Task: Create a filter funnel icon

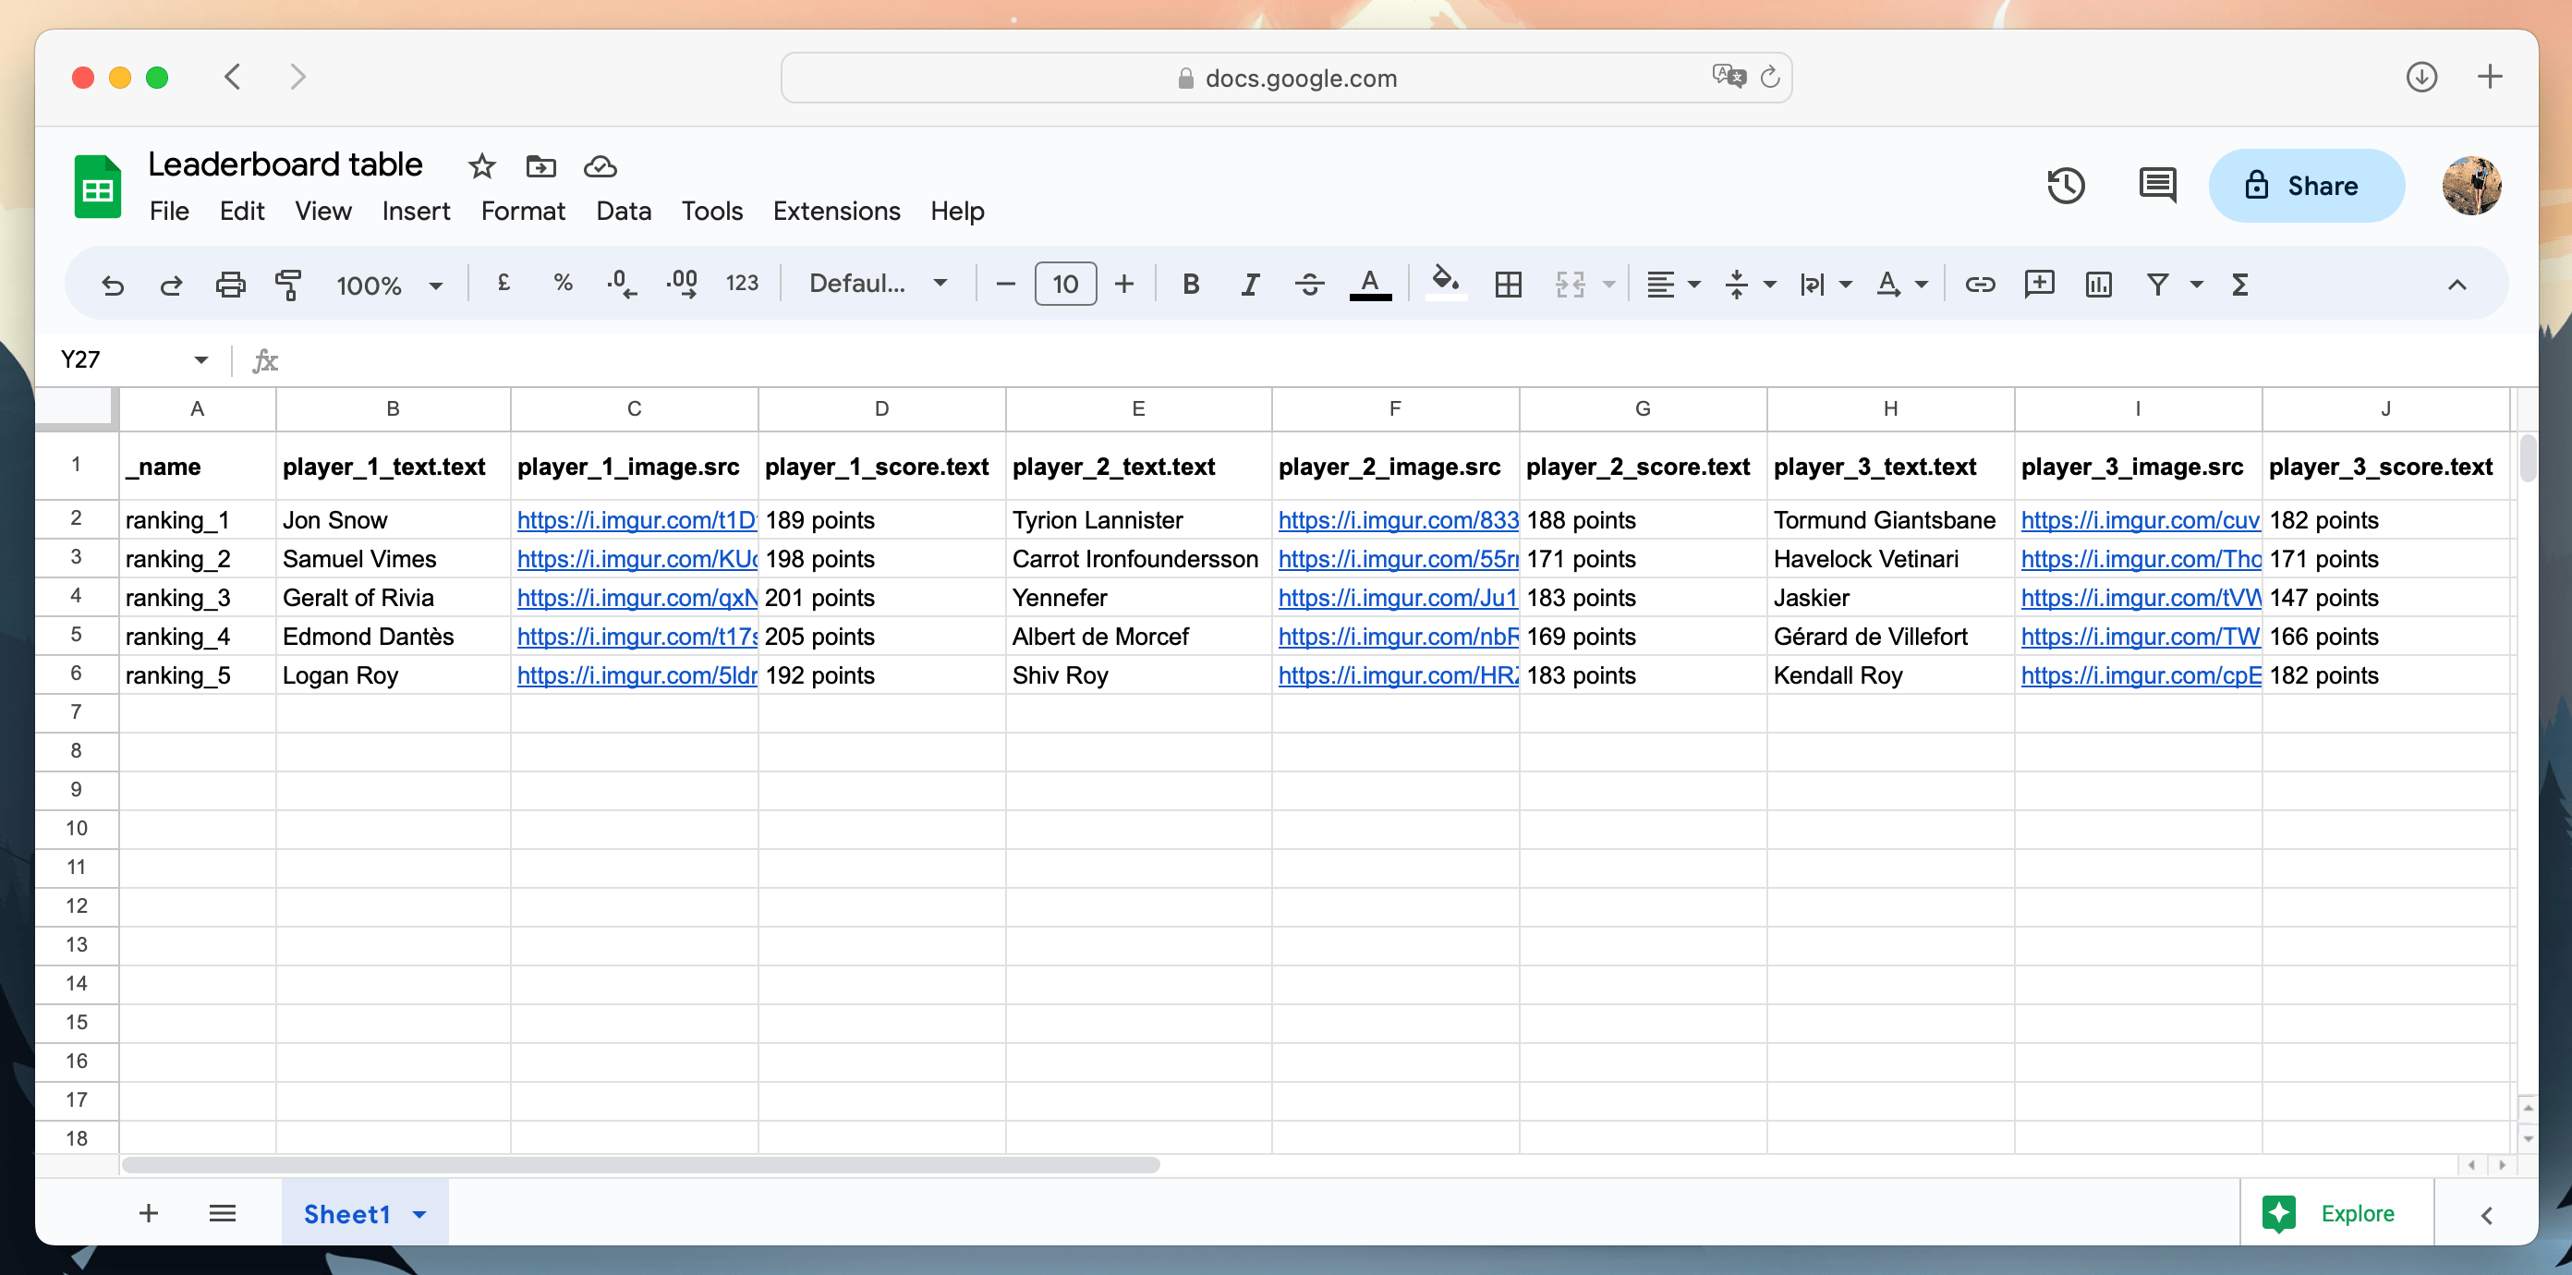Action: 2156,285
